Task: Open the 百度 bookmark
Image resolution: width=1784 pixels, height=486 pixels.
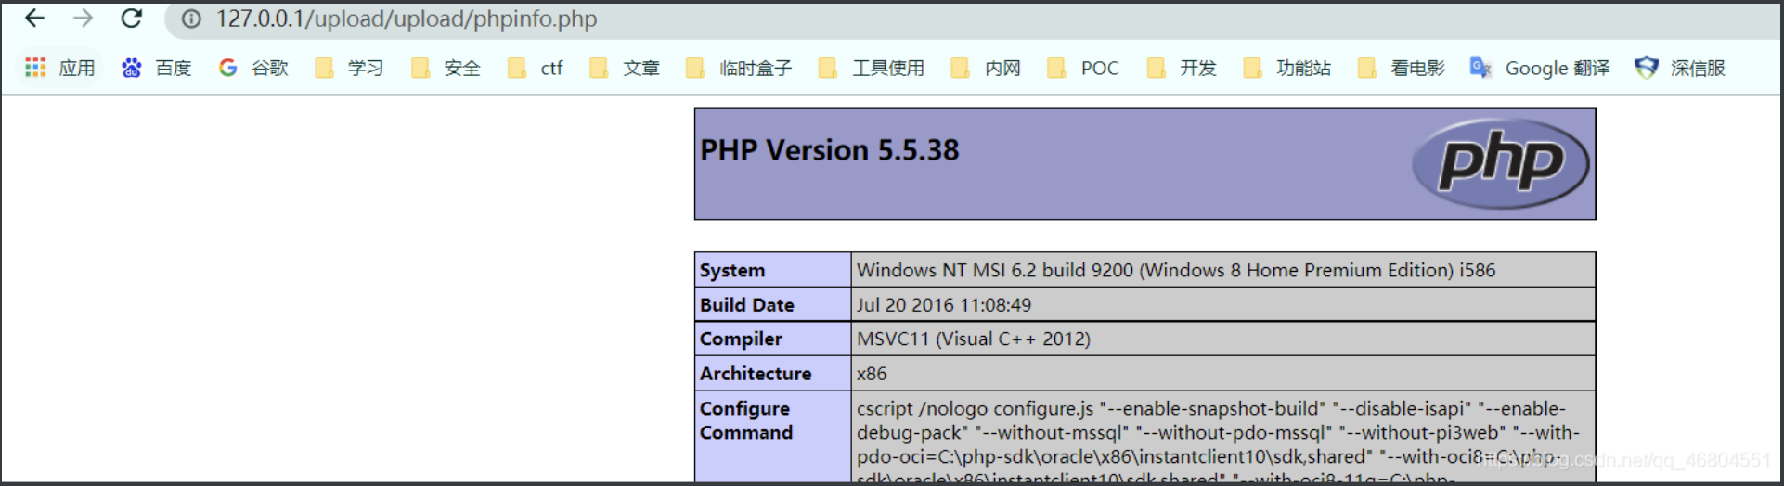Action: click(156, 68)
